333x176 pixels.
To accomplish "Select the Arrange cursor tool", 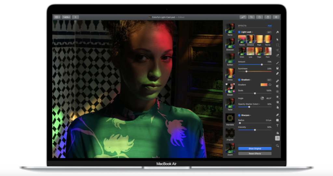I will pos(277,39).
